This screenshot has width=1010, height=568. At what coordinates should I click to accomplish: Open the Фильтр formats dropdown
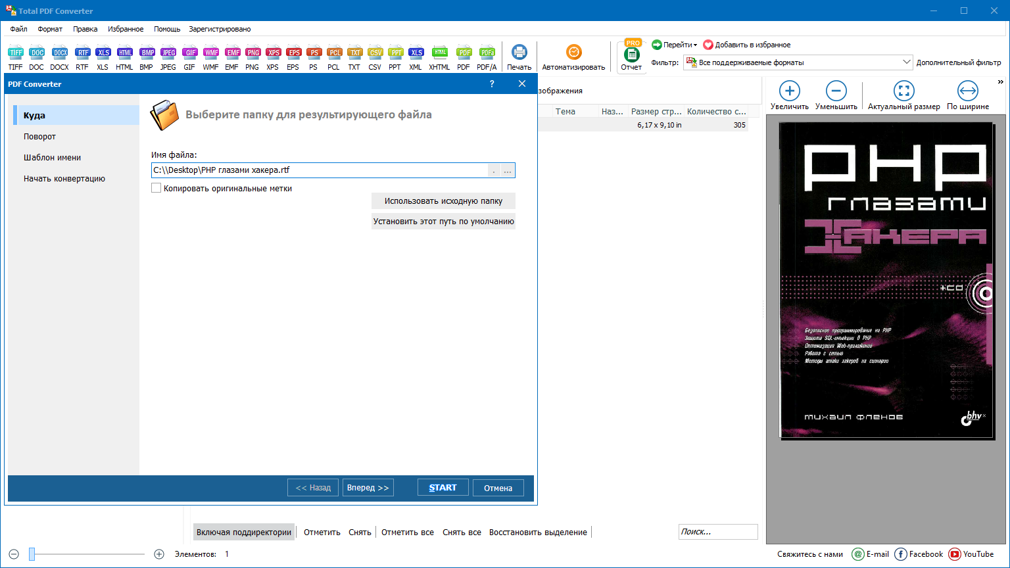(x=798, y=62)
